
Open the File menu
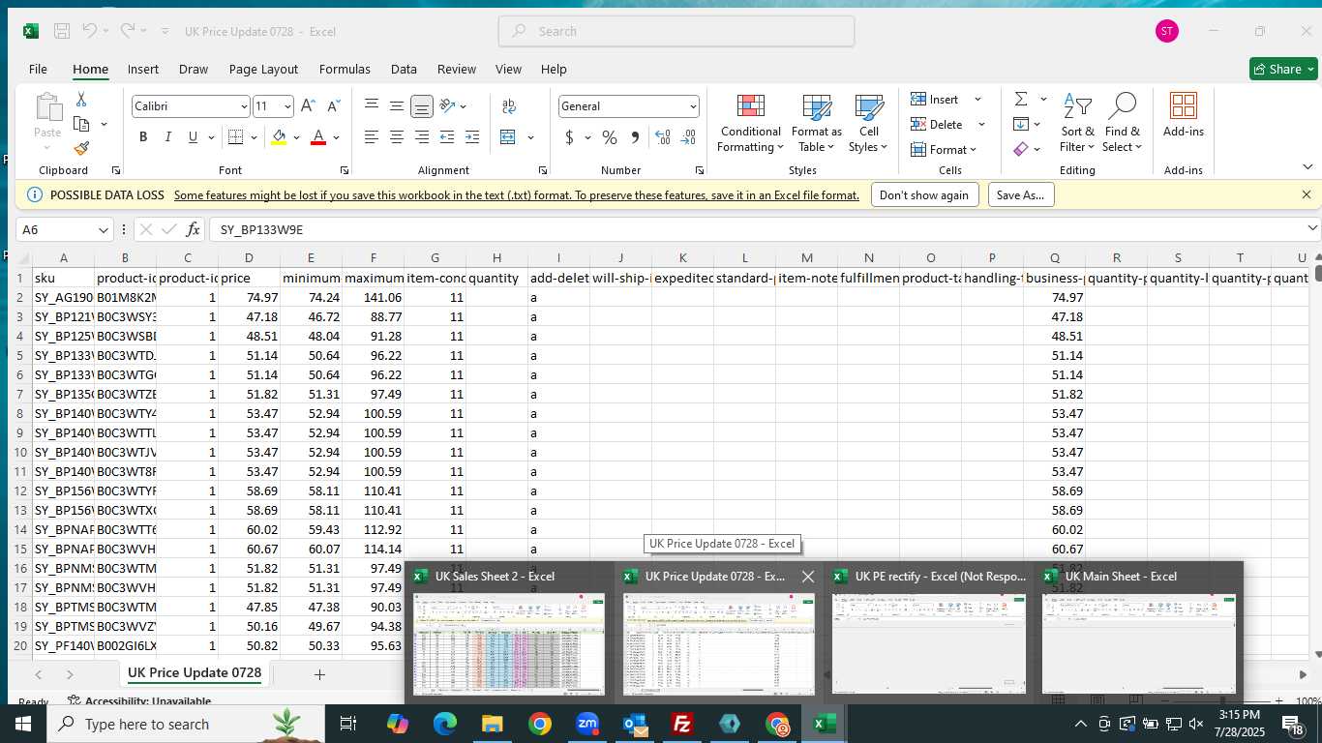(x=38, y=69)
